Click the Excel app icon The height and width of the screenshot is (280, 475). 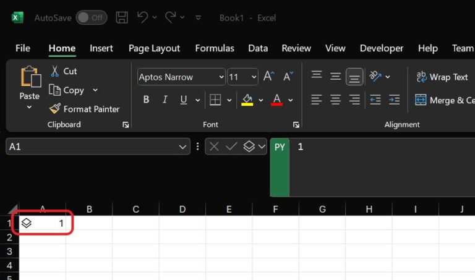click(x=17, y=17)
